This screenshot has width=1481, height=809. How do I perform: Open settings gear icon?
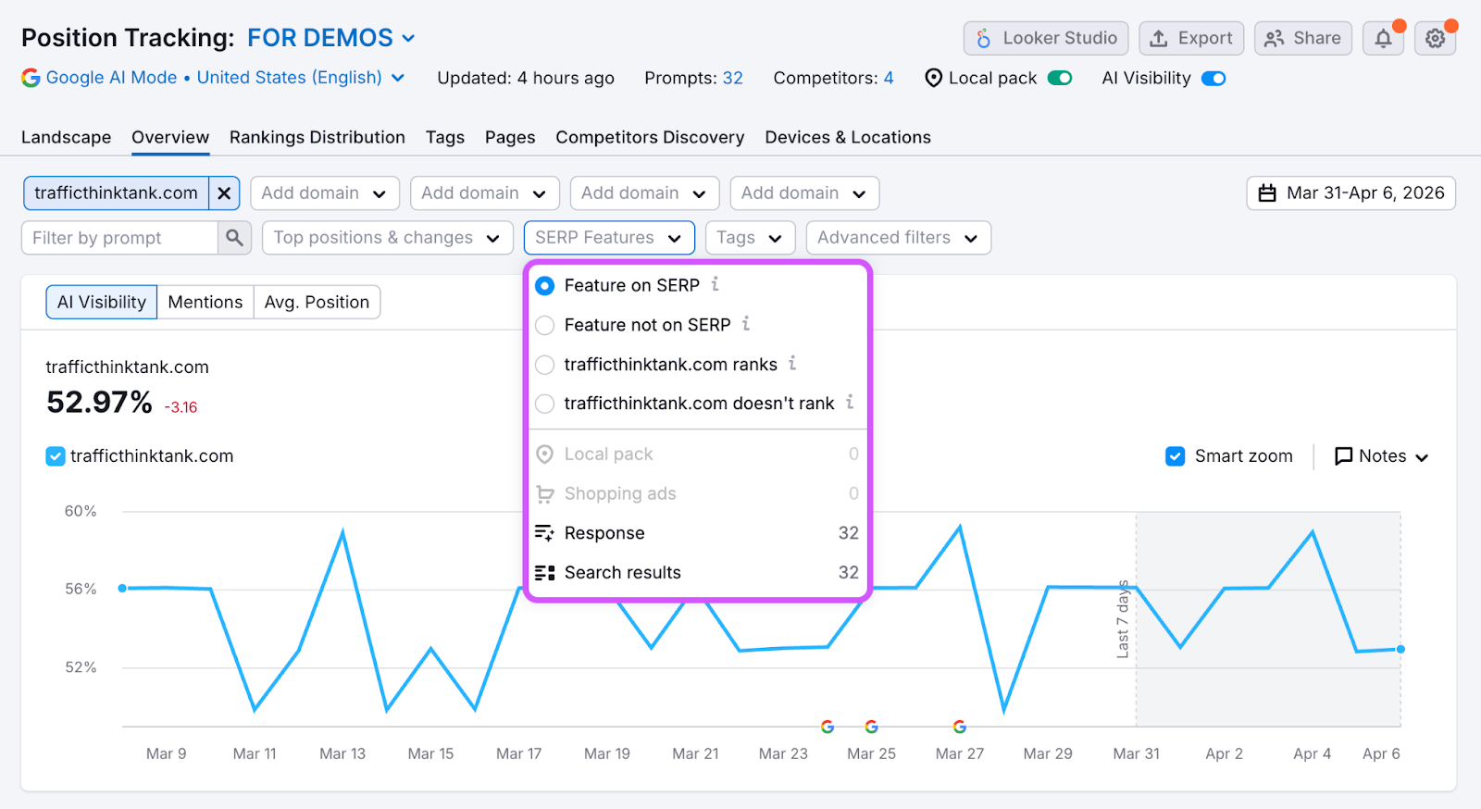tap(1435, 39)
